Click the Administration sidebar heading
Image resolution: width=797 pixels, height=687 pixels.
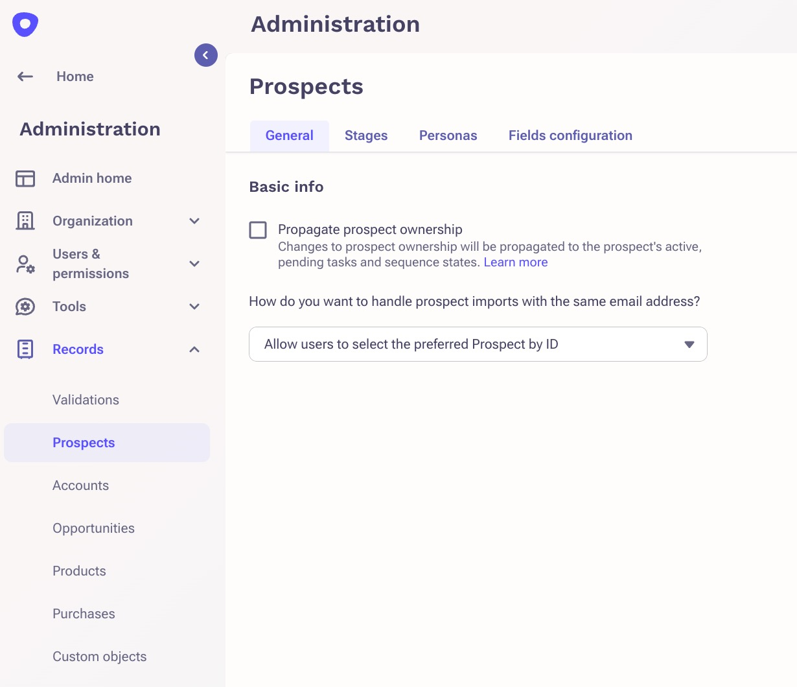coord(90,129)
